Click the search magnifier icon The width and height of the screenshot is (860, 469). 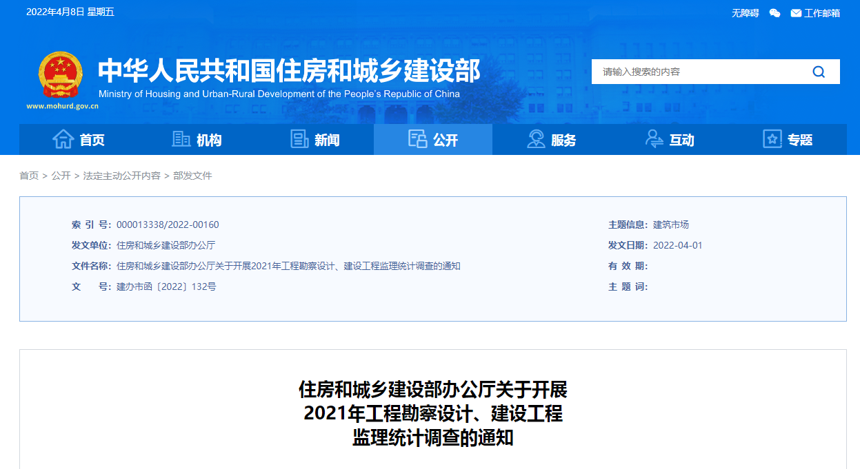[818, 71]
